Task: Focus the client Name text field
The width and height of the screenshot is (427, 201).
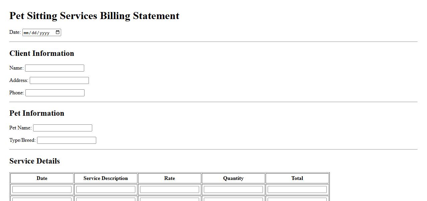Action: 54,68
